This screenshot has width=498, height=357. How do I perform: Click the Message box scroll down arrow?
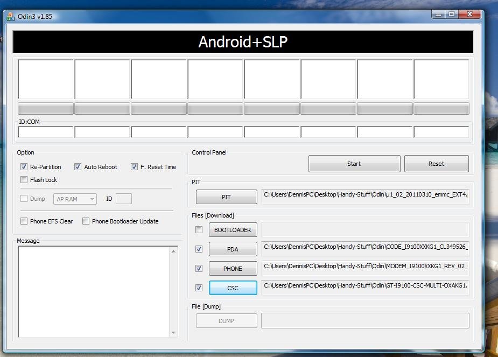coord(173,333)
